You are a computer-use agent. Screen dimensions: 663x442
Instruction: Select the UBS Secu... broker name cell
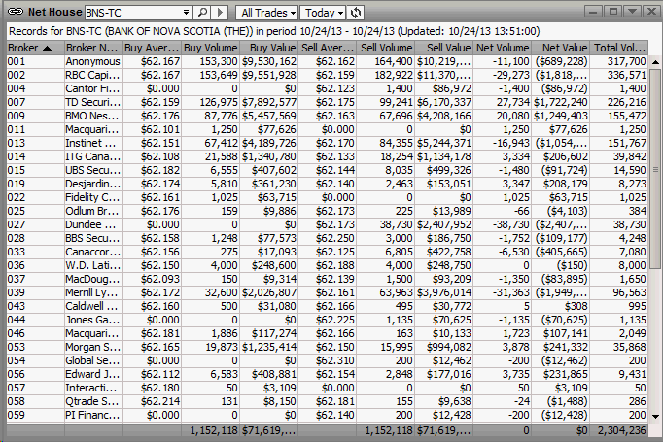click(x=92, y=170)
